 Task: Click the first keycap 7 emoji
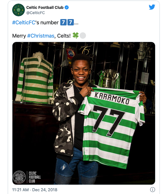(63, 22)
